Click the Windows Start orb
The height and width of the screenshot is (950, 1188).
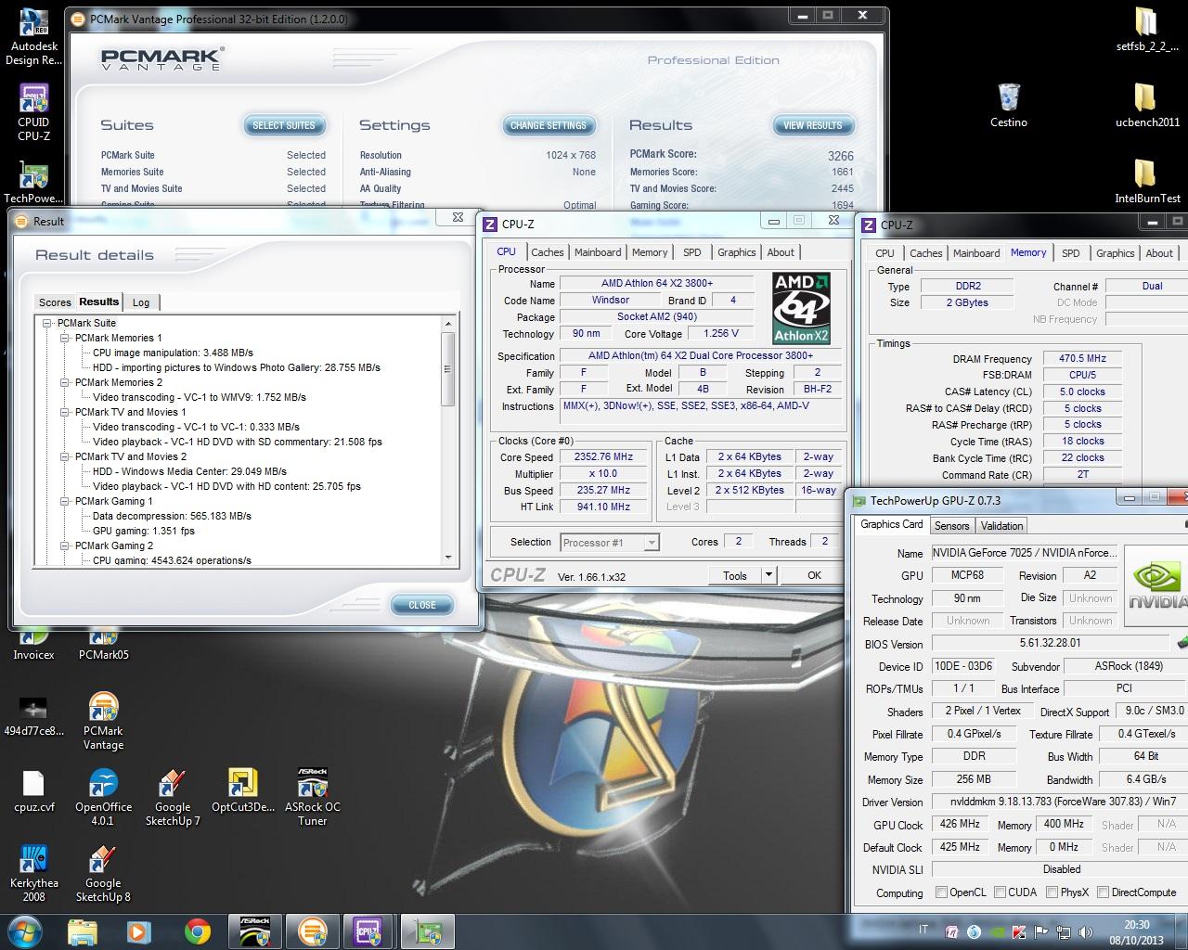click(x=25, y=931)
